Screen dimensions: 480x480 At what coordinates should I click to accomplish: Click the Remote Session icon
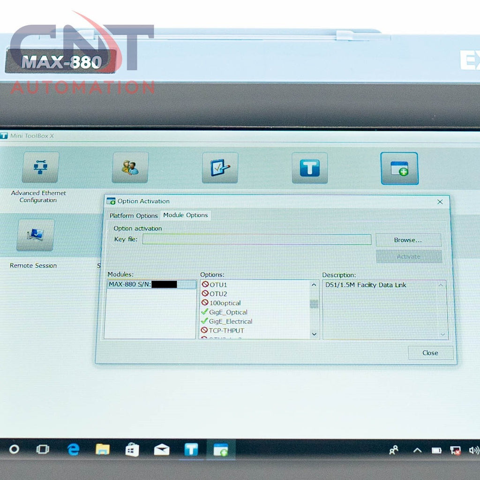coord(35,235)
